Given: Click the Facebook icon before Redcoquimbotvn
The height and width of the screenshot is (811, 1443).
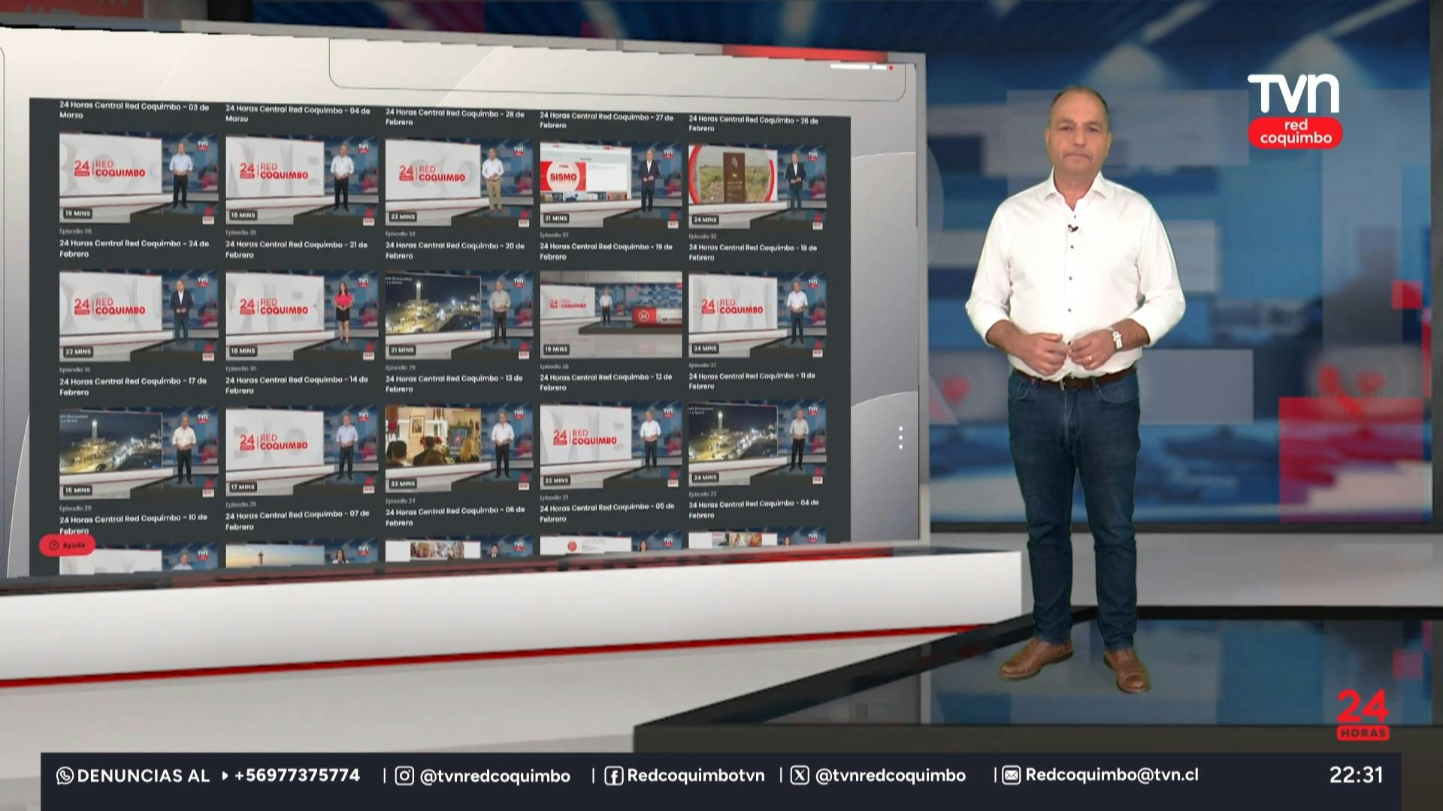Looking at the screenshot, I should coord(613,776).
